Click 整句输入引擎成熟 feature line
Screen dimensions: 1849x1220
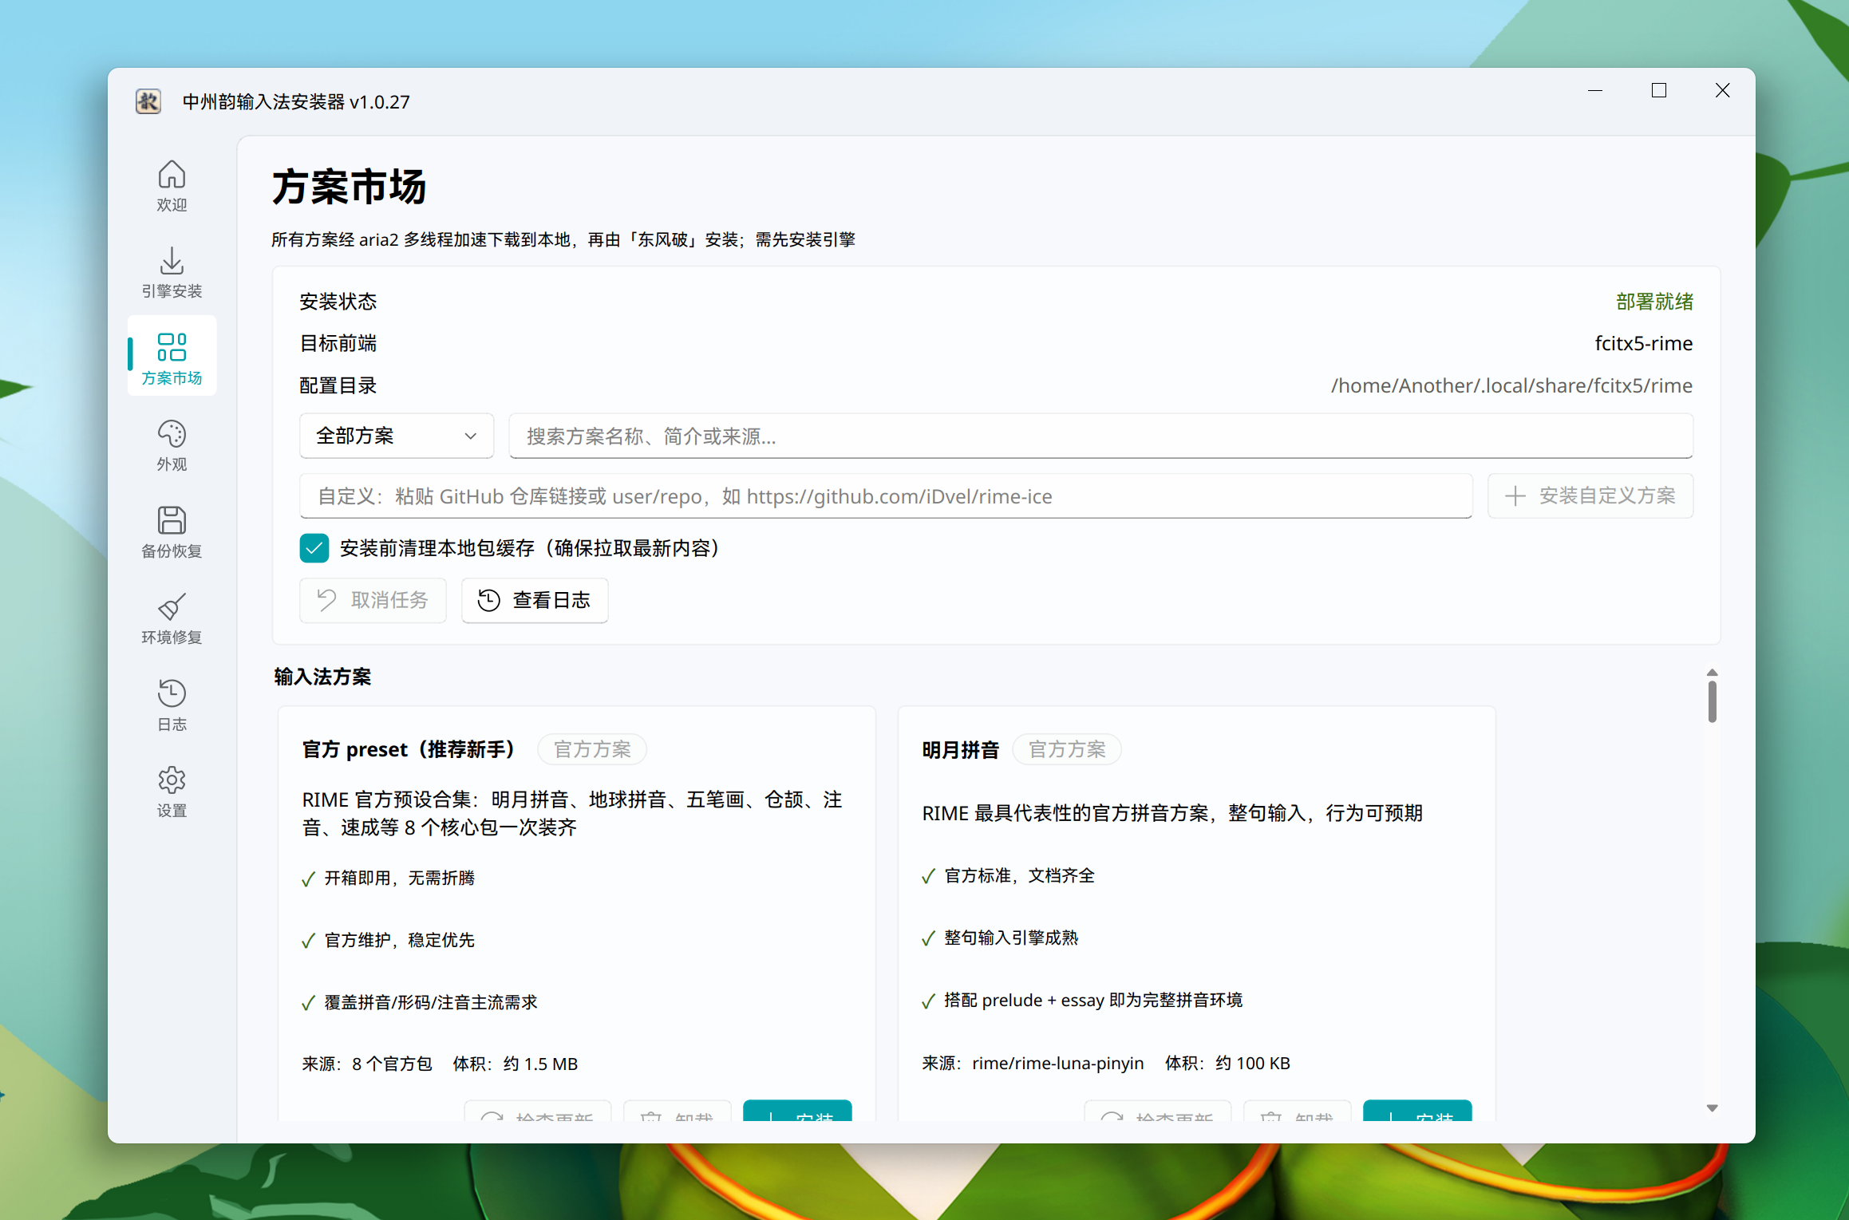pyautogui.click(x=1011, y=938)
